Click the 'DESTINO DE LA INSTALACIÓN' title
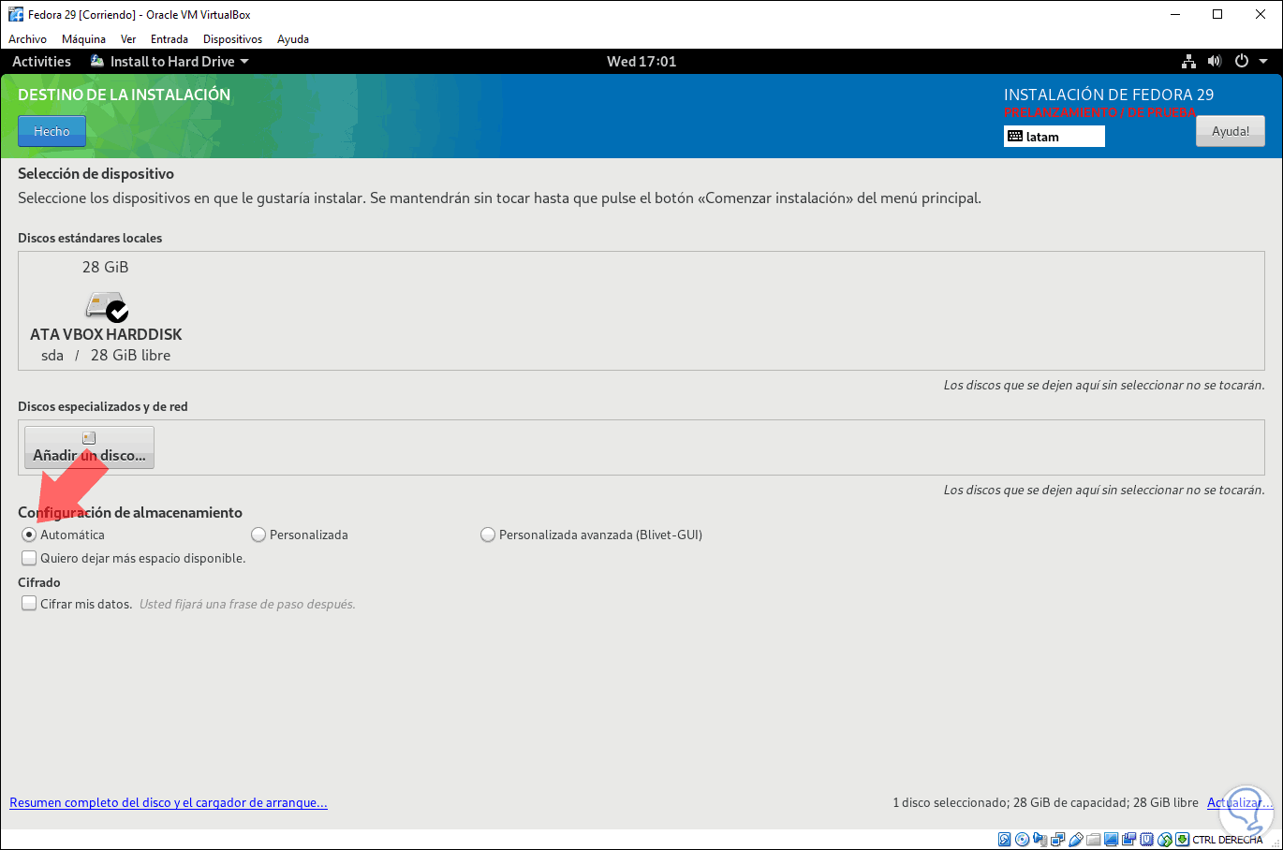Viewport: 1283px width, 850px height. [x=124, y=95]
